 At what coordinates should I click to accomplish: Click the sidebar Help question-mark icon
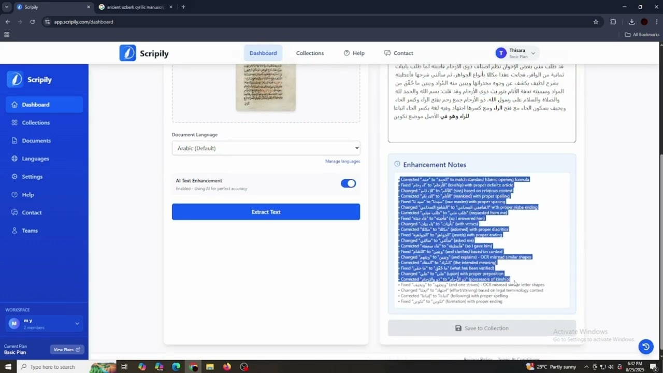pyautogui.click(x=15, y=195)
